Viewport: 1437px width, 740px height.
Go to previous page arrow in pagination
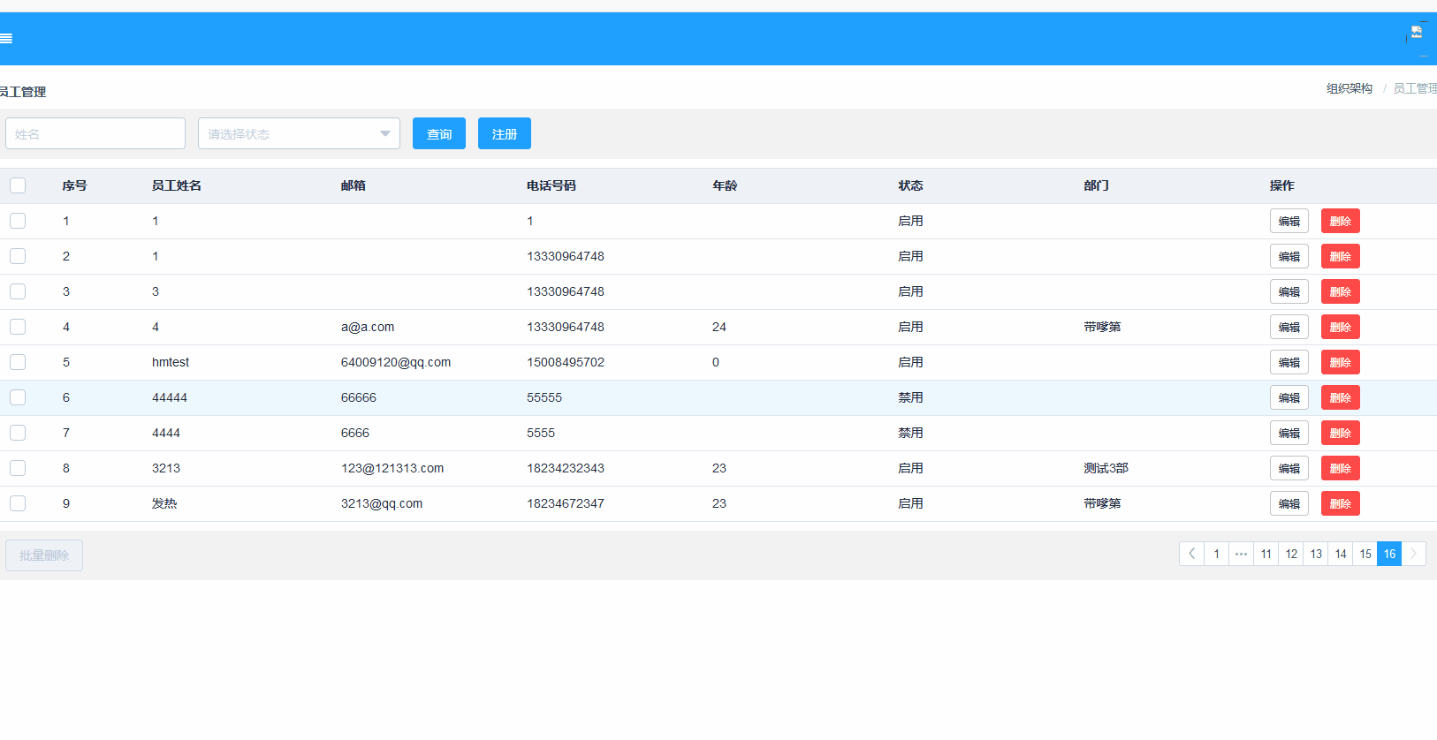[1191, 554]
